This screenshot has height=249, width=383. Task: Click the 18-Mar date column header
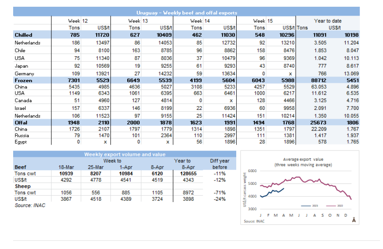67,167
